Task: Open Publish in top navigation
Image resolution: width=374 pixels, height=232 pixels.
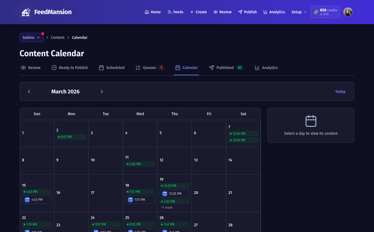Action: [x=248, y=12]
